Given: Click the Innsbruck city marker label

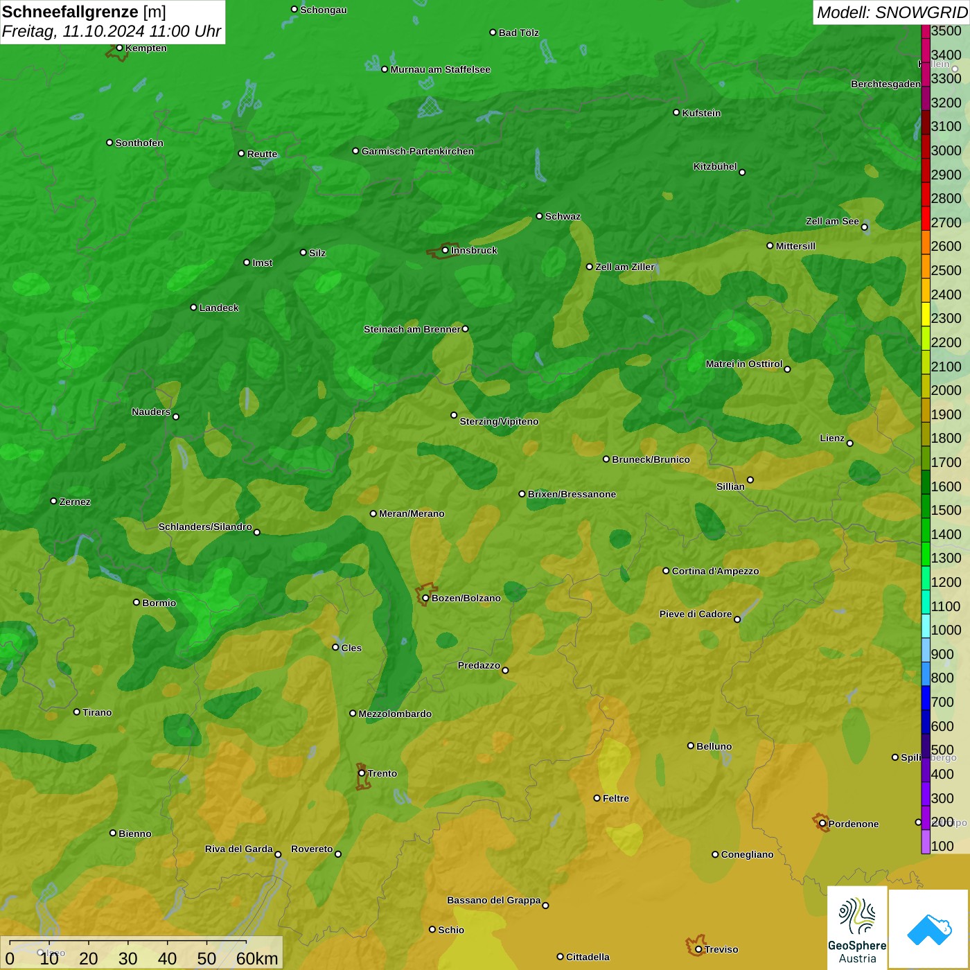Looking at the screenshot, I should (474, 250).
